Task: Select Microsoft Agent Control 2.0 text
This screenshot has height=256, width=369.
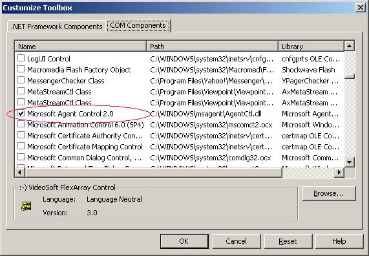Action: [70, 114]
